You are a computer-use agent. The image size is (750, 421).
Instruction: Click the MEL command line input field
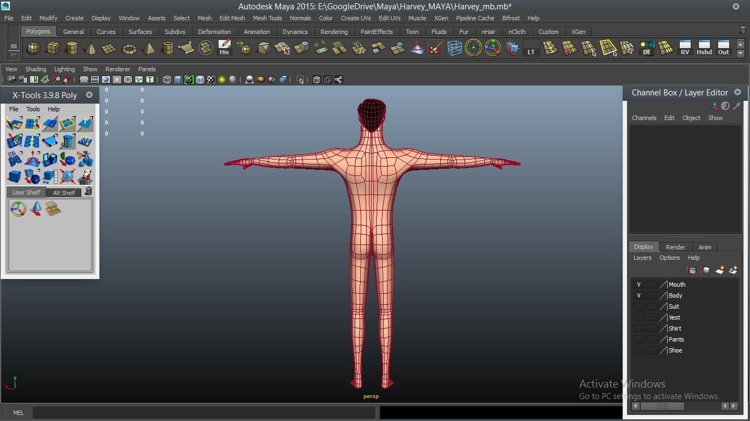(204, 413)
